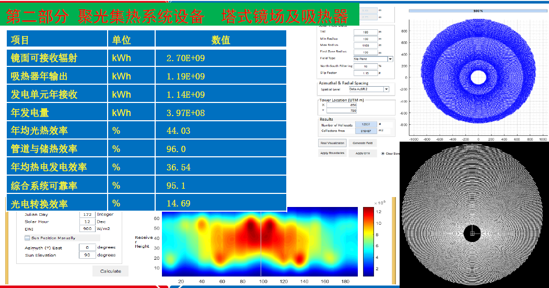Screen dimensions: 549x288
Task: Open the Spatial Level dropdown arrow
Action: tap(386, 89)
